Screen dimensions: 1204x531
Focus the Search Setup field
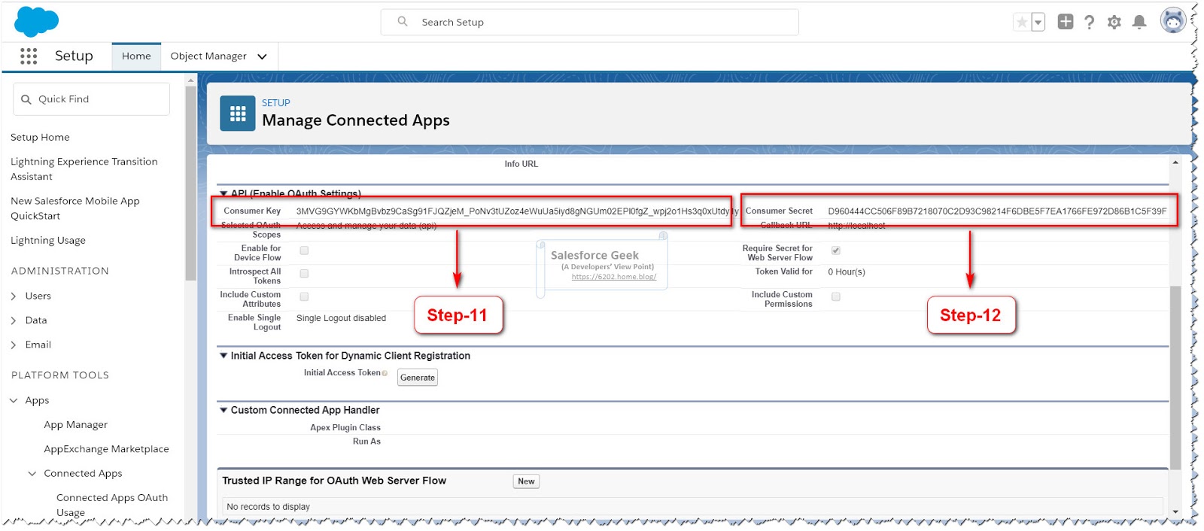(589, 22)
